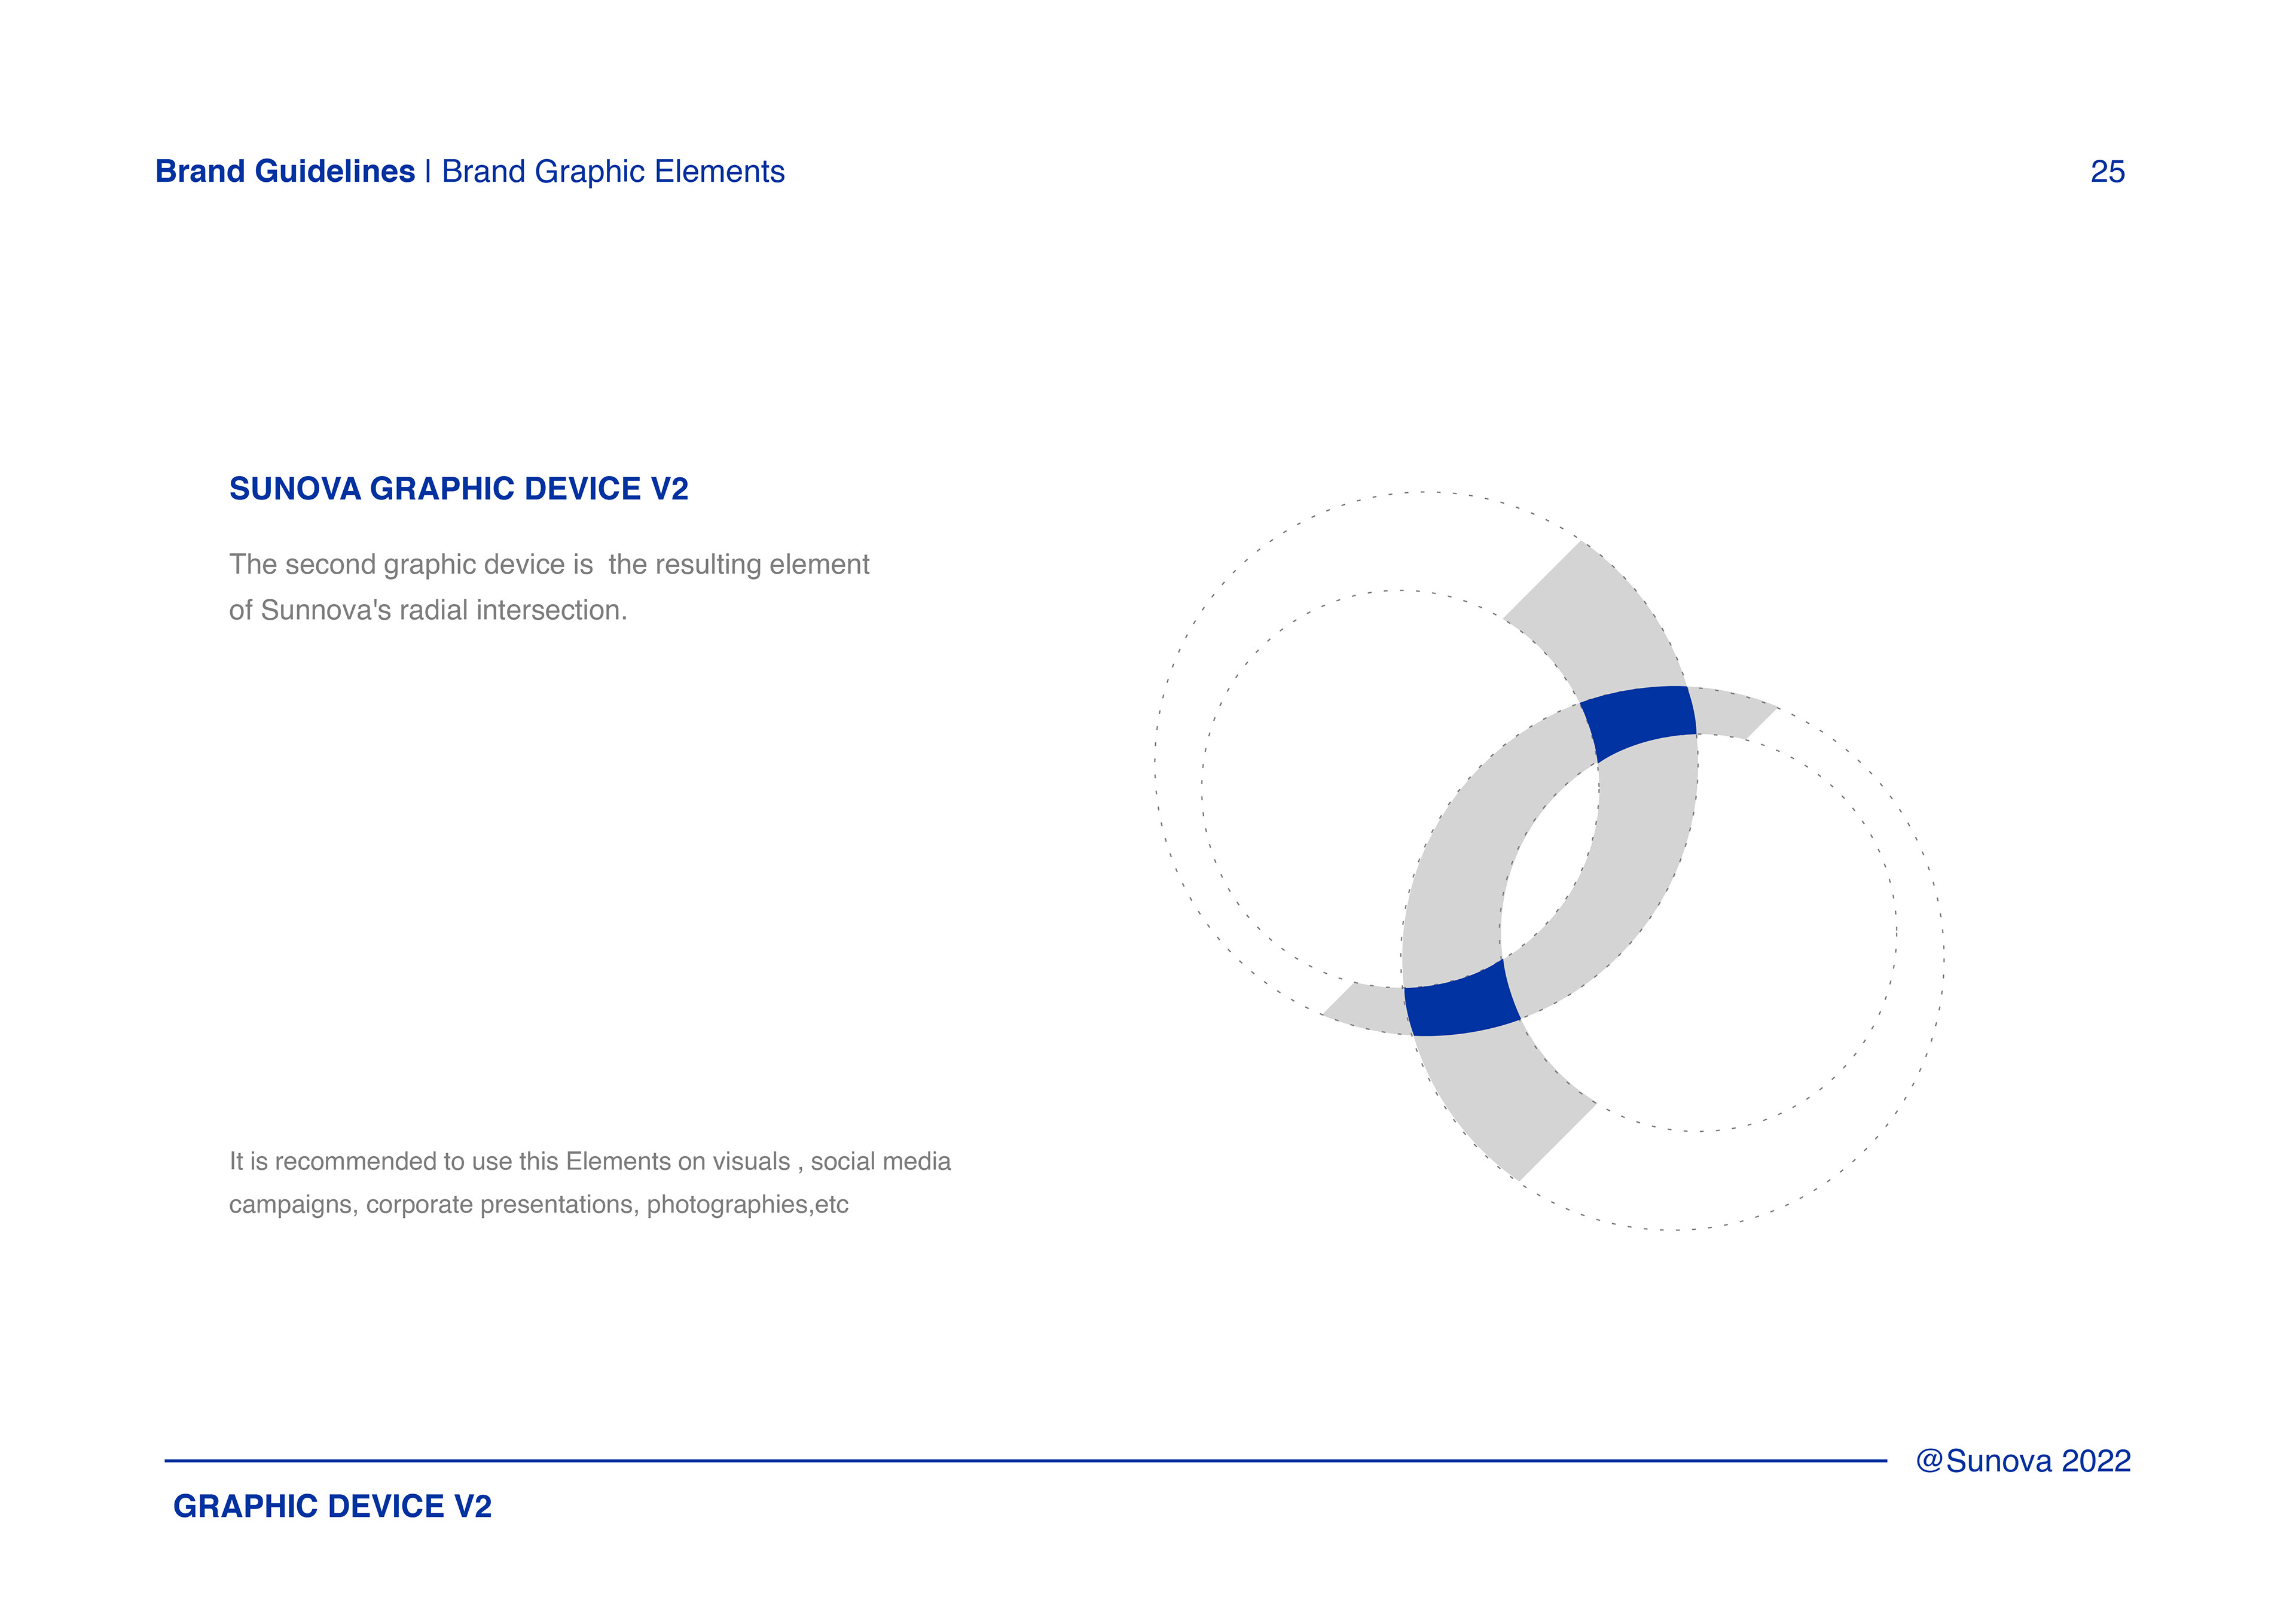Click the 'Brand Guidelines' bold header text
This screenshot has width=2296, height=1618.
[285, 171]
